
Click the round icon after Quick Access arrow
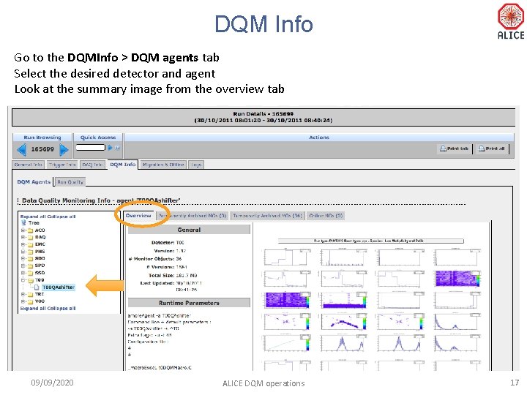[118, 148]
